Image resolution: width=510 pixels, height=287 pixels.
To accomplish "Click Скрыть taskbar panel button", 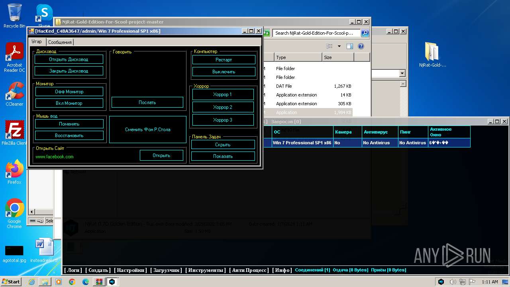I will pos(223,145).
